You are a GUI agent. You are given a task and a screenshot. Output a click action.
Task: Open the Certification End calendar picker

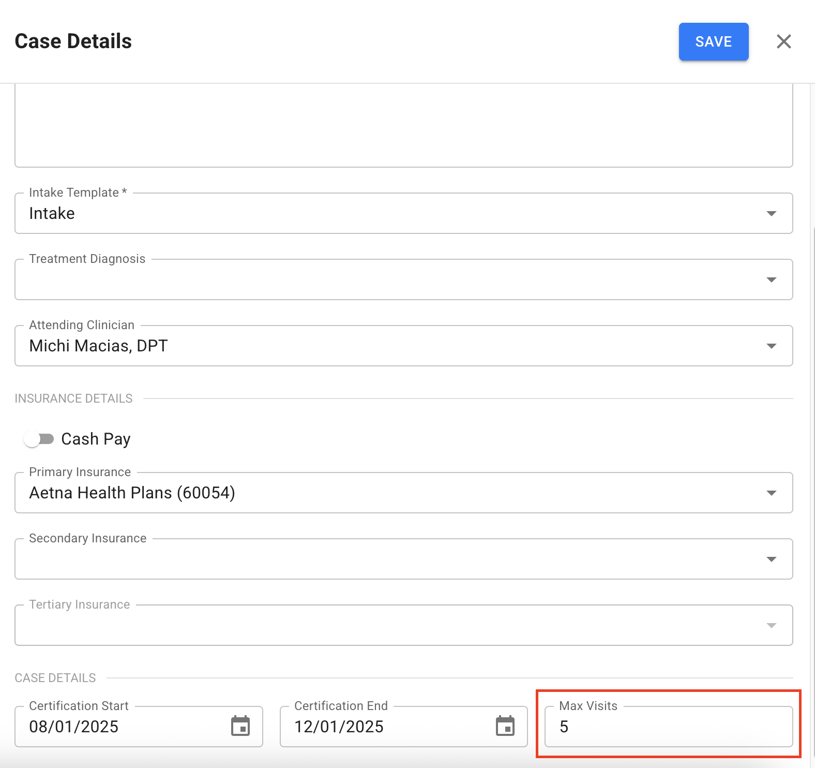[x=505, y=726]
